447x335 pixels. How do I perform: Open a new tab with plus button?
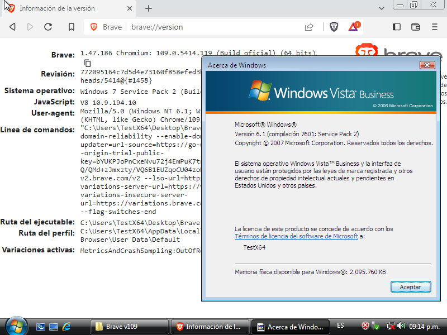149,8
